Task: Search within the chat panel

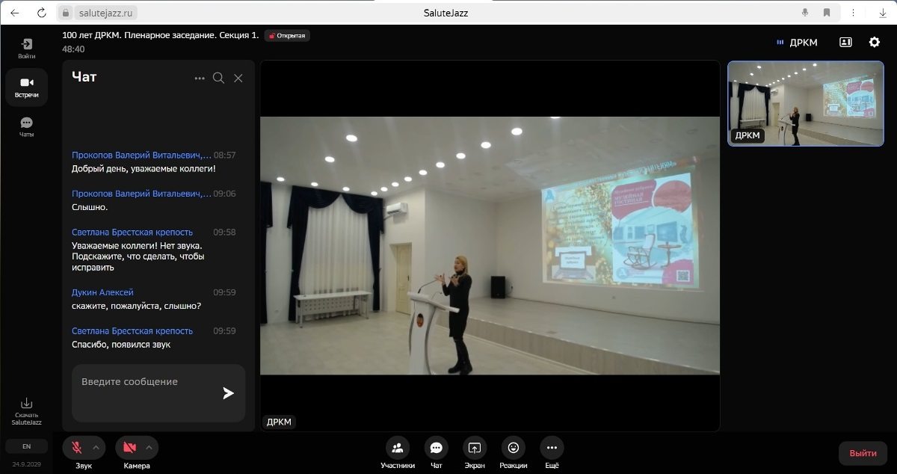Action: [218, 78]
